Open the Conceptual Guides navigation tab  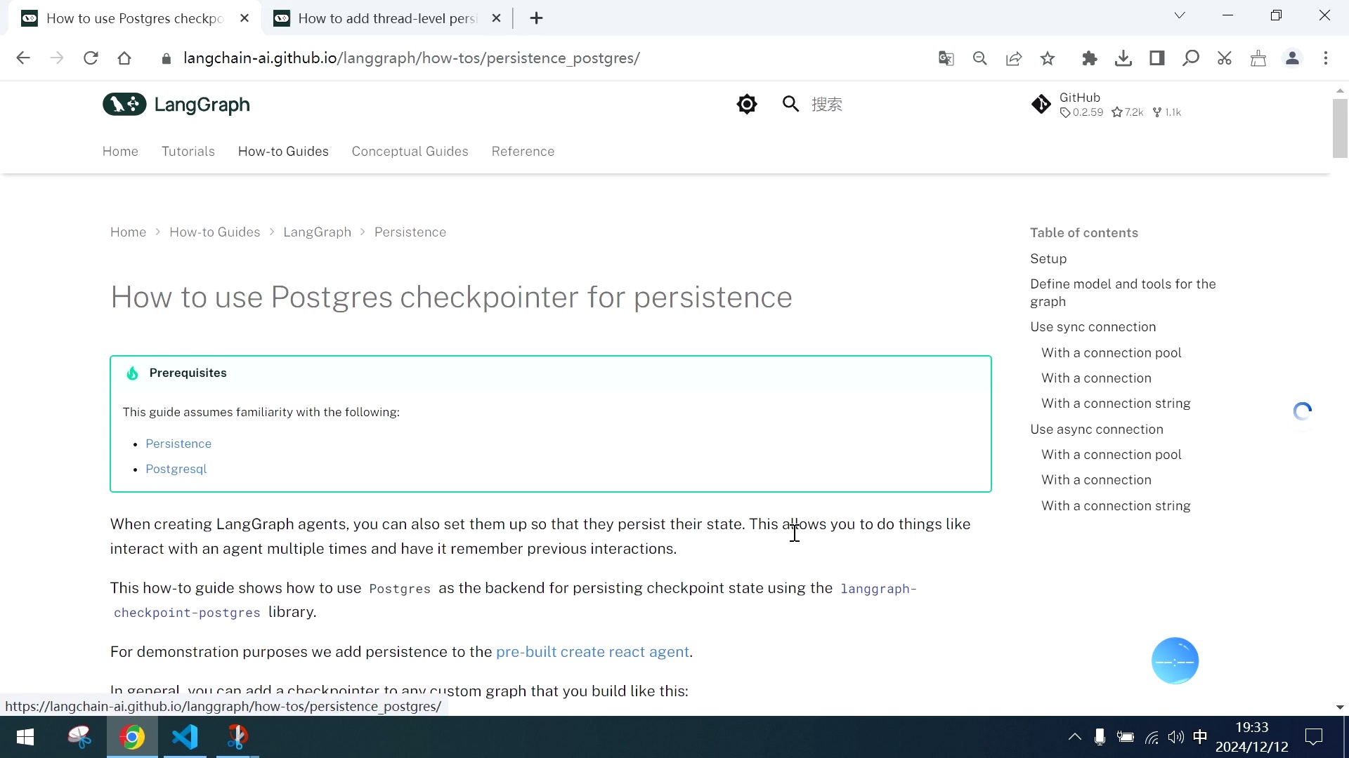point(410,152)
